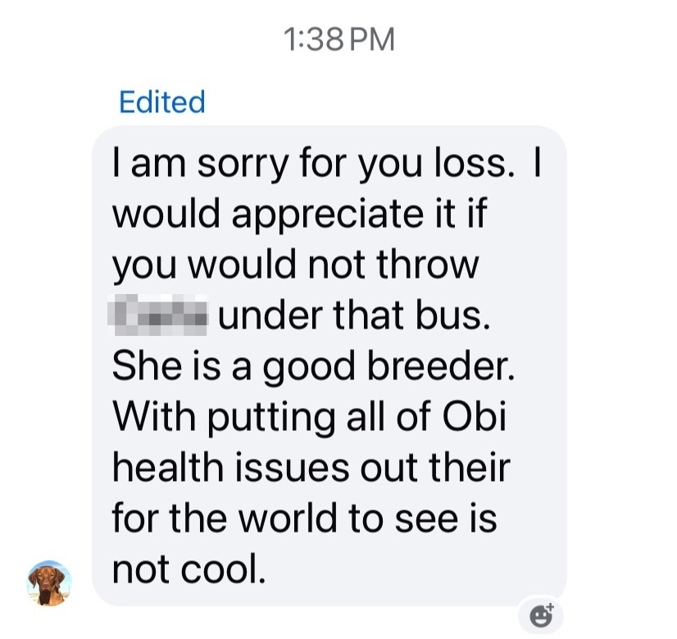Tap the line "health issues out their"
The height and width of the screenshot is (639, 677).
point(311,467)
